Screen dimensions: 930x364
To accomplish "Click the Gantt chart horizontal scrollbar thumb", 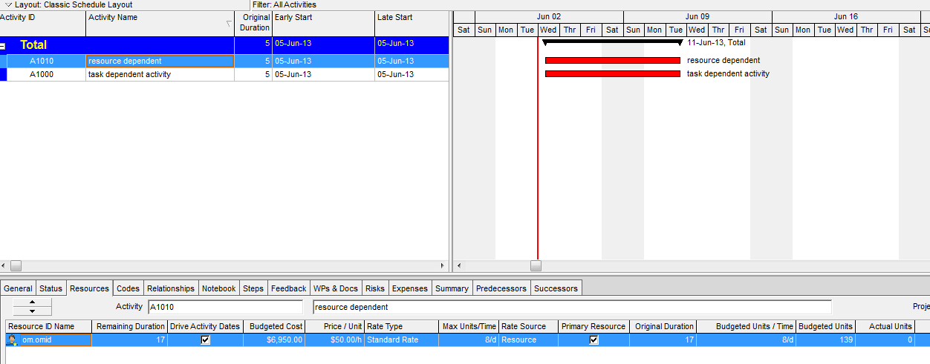I will click(536, 265).
